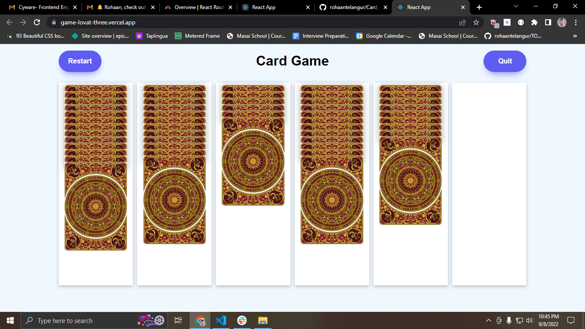Click the share icon in the address bar
Viewport: 585px width, 329px height.
coord(464,22)
